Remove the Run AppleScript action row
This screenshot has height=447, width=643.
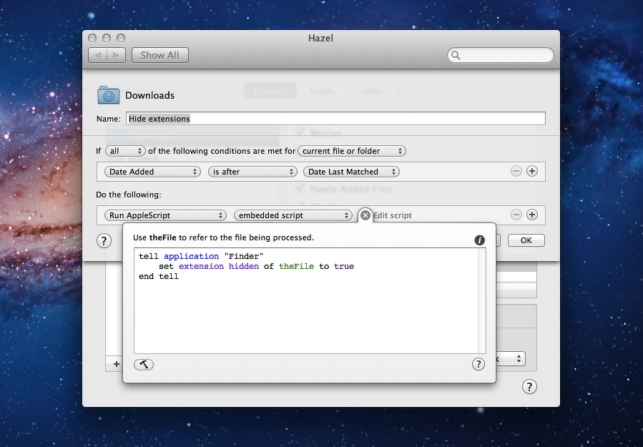click(x=516, y=215)
